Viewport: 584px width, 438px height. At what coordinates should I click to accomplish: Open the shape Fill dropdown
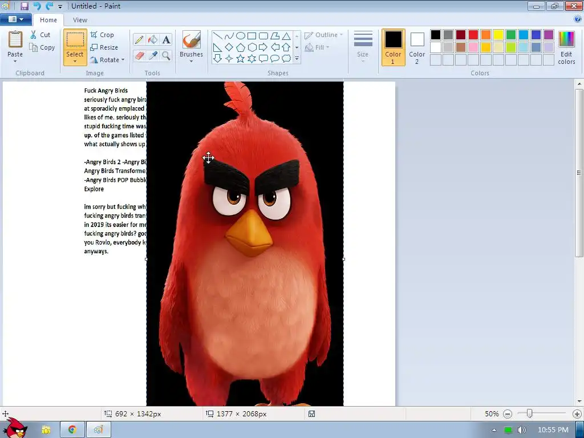pos(317,47)
